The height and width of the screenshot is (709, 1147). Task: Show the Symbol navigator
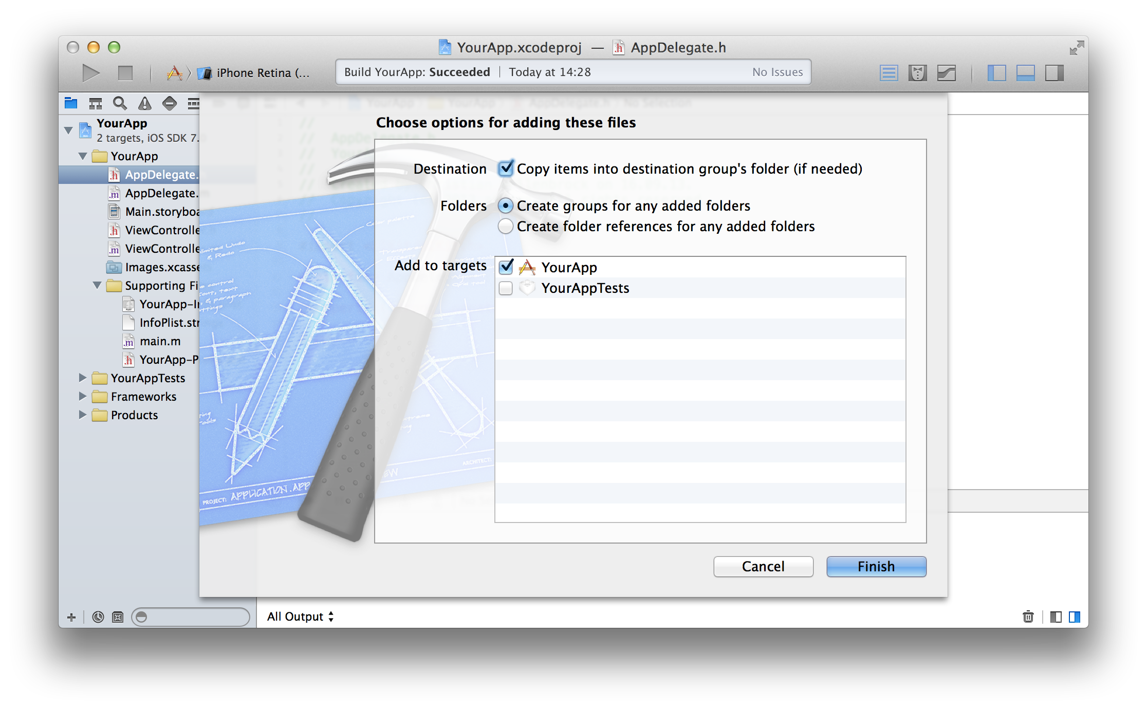pos(96,103)
